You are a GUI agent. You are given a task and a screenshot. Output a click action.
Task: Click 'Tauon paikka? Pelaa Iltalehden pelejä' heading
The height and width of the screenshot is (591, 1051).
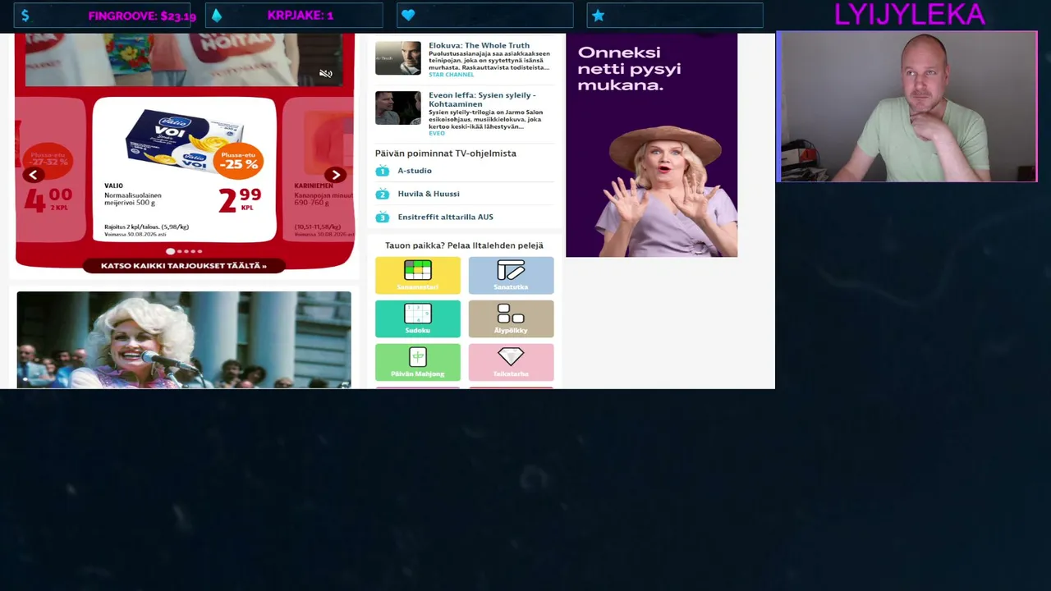click(464, 245)
